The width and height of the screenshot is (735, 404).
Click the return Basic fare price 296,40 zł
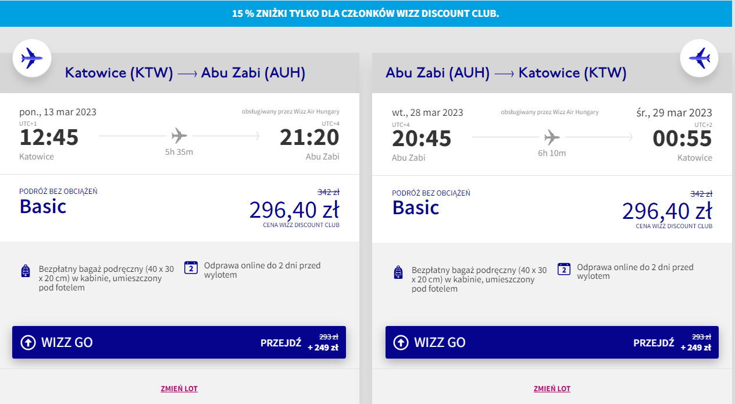pyautogui.click(x=667, y=211)
